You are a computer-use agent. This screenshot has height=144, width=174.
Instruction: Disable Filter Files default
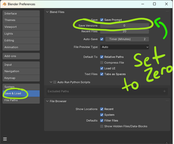[102, 121]
